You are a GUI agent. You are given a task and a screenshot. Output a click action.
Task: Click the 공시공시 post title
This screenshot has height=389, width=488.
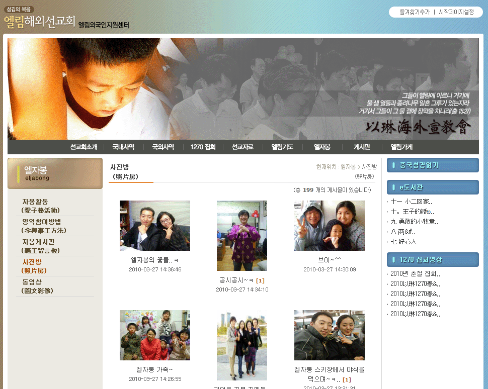[x=236, y=280]
